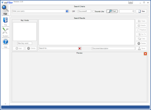
Task: Click the Find search button
Action: pos(112,11)
